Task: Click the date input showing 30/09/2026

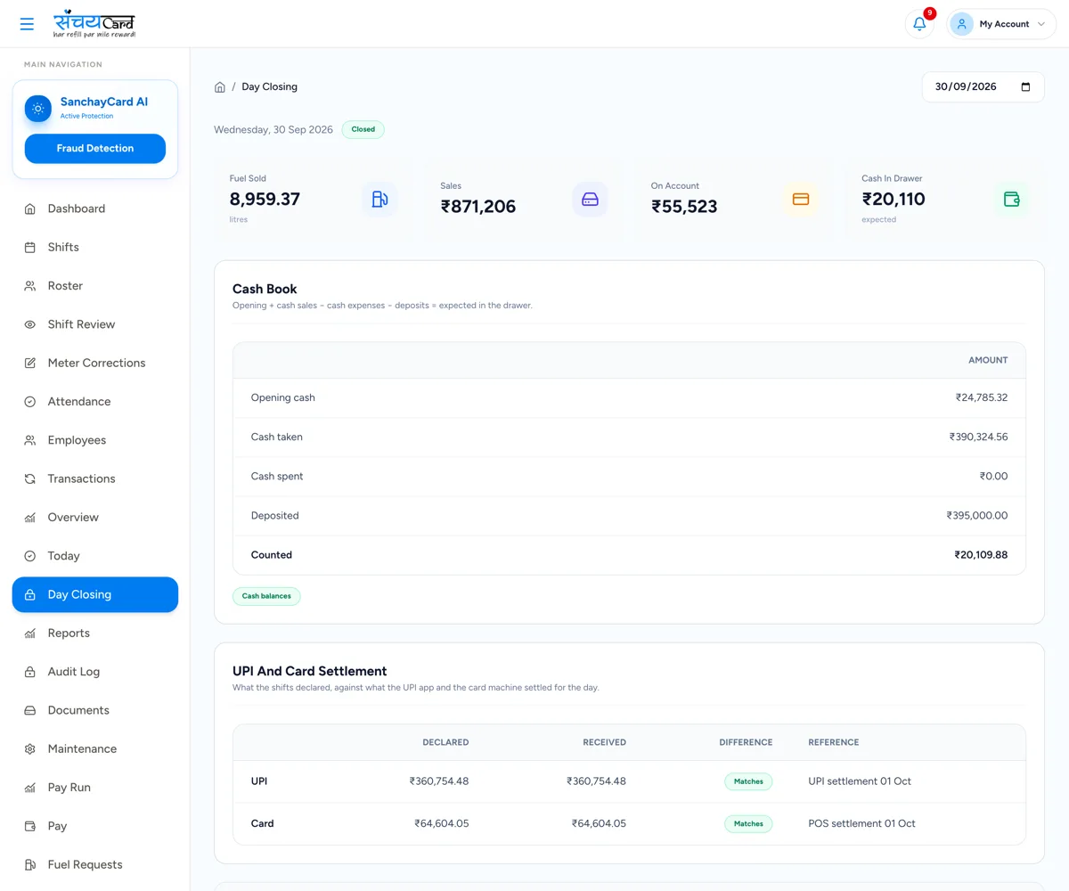Action: click(x=983, y=87)
